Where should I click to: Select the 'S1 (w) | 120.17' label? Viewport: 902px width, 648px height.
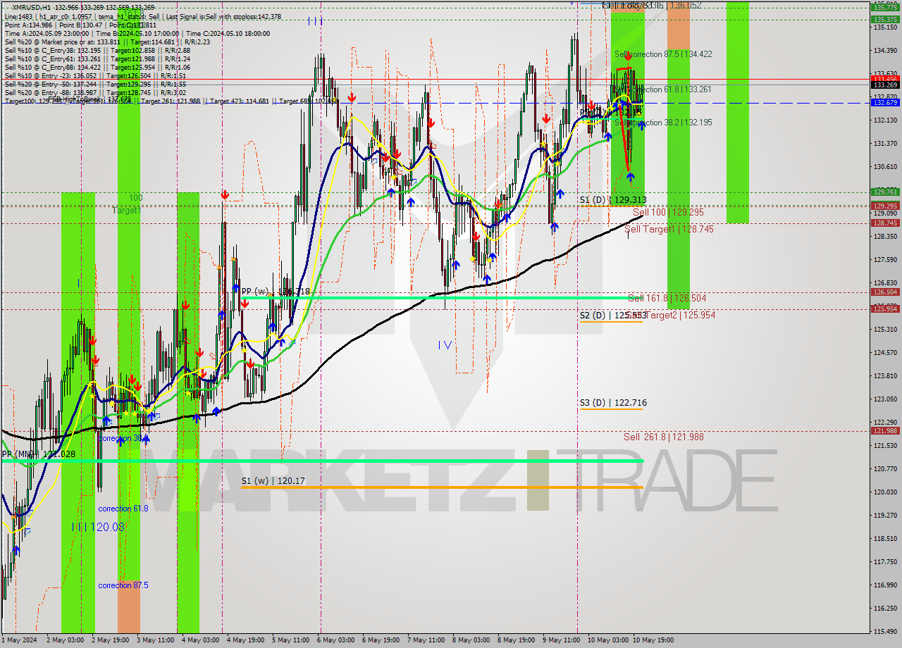pos(273,481)
